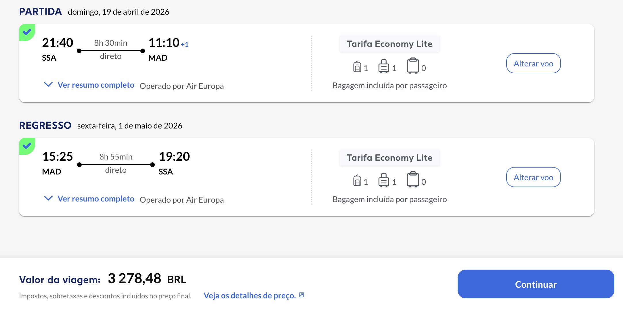Click the chevron arrow under the 21:40 flight
This screenshot has width=623, height=309.
tap(48, 85)
